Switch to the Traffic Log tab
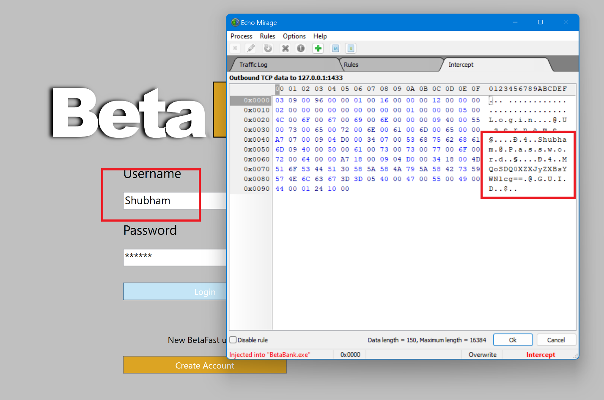This screenshot has width=604, height=400. (254, 64)
